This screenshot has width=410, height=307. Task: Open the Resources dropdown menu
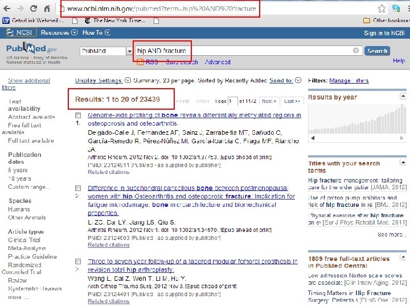(x=59, y=32)
